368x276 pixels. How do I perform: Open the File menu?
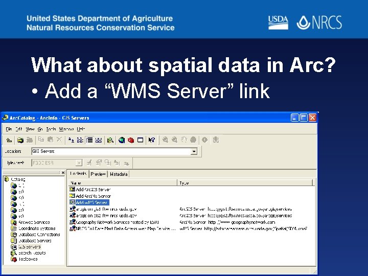coord(9,129)
